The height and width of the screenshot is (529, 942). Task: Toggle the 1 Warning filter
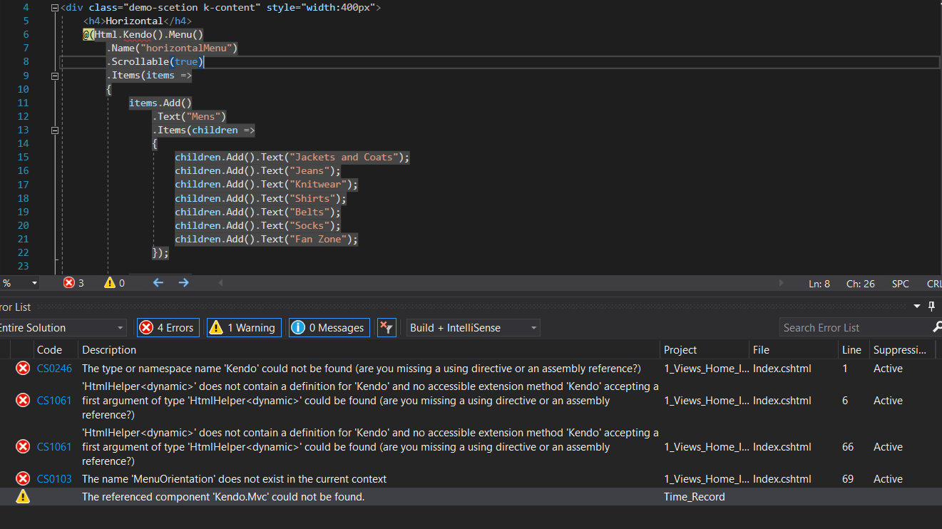click(x=244, y=328)
